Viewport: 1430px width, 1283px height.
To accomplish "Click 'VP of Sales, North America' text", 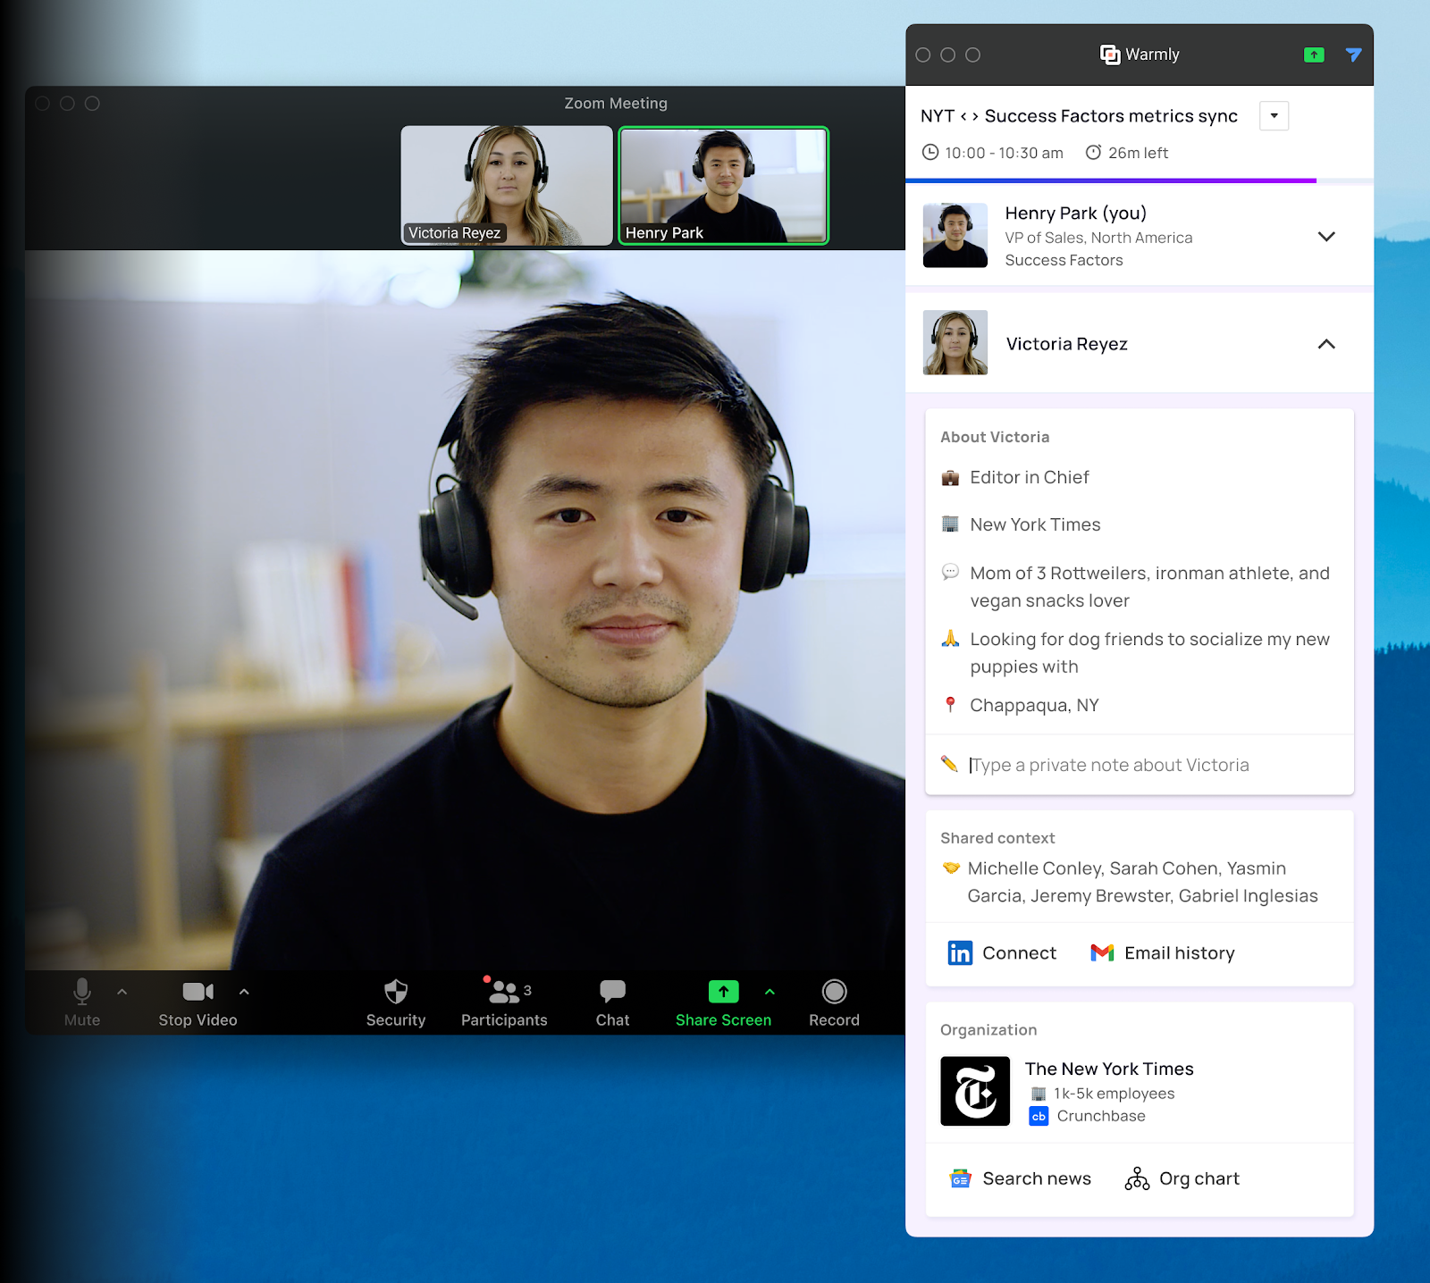I will (x=1098, y=238).
